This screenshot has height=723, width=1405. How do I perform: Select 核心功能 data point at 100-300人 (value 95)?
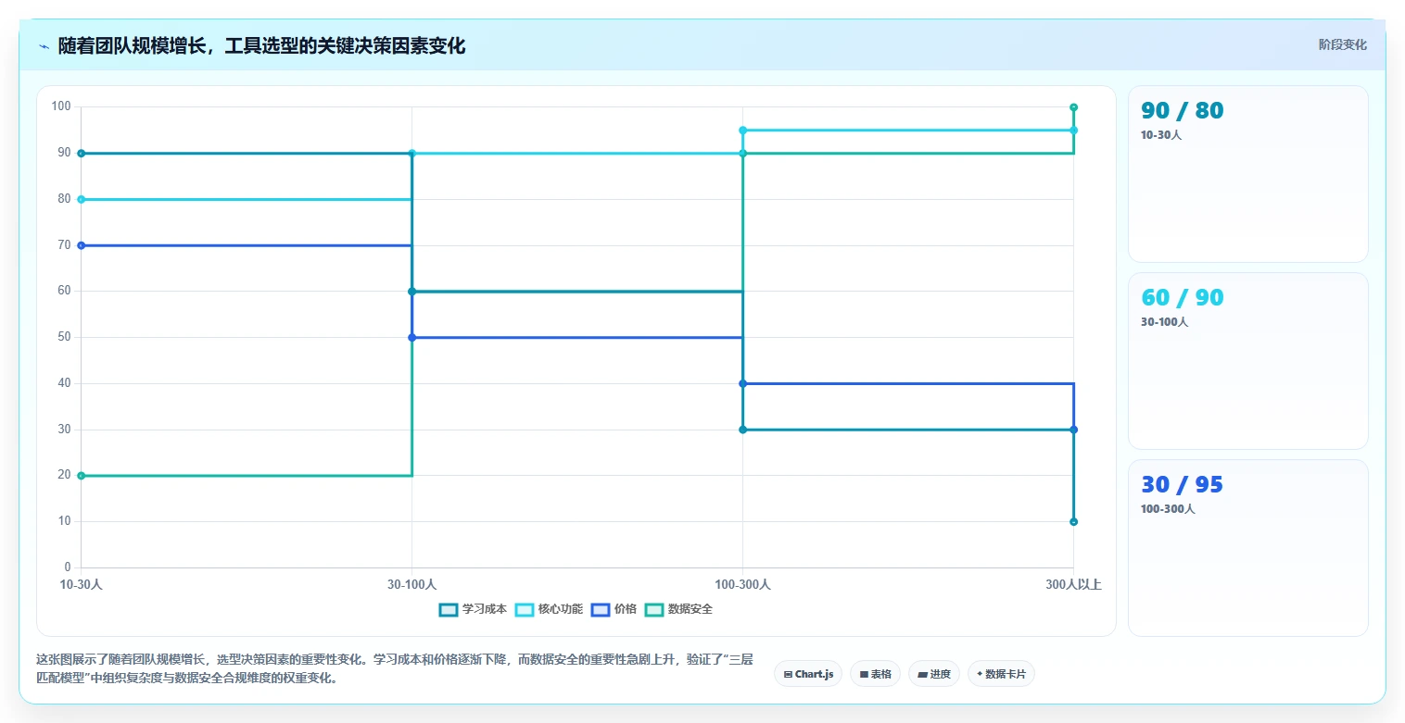(742, 131)
